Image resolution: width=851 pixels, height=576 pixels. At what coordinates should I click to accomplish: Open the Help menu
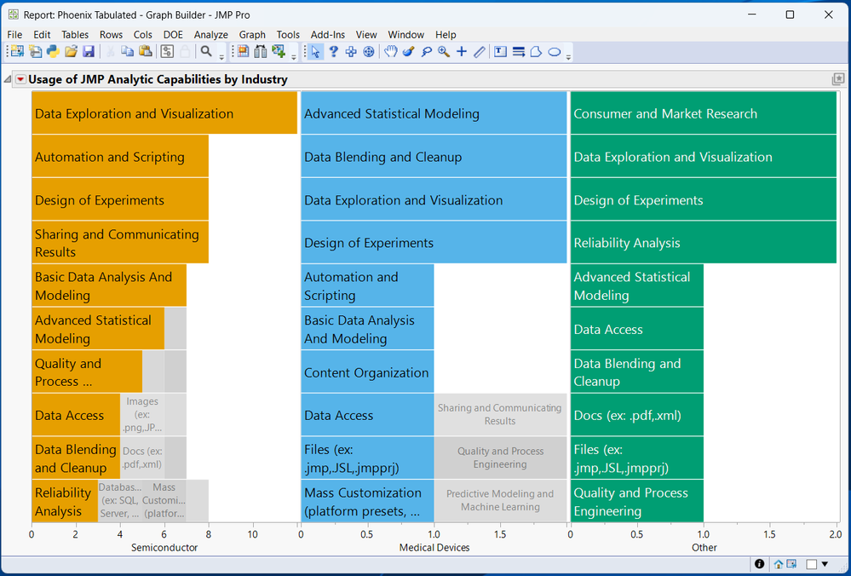coord(446,34)
